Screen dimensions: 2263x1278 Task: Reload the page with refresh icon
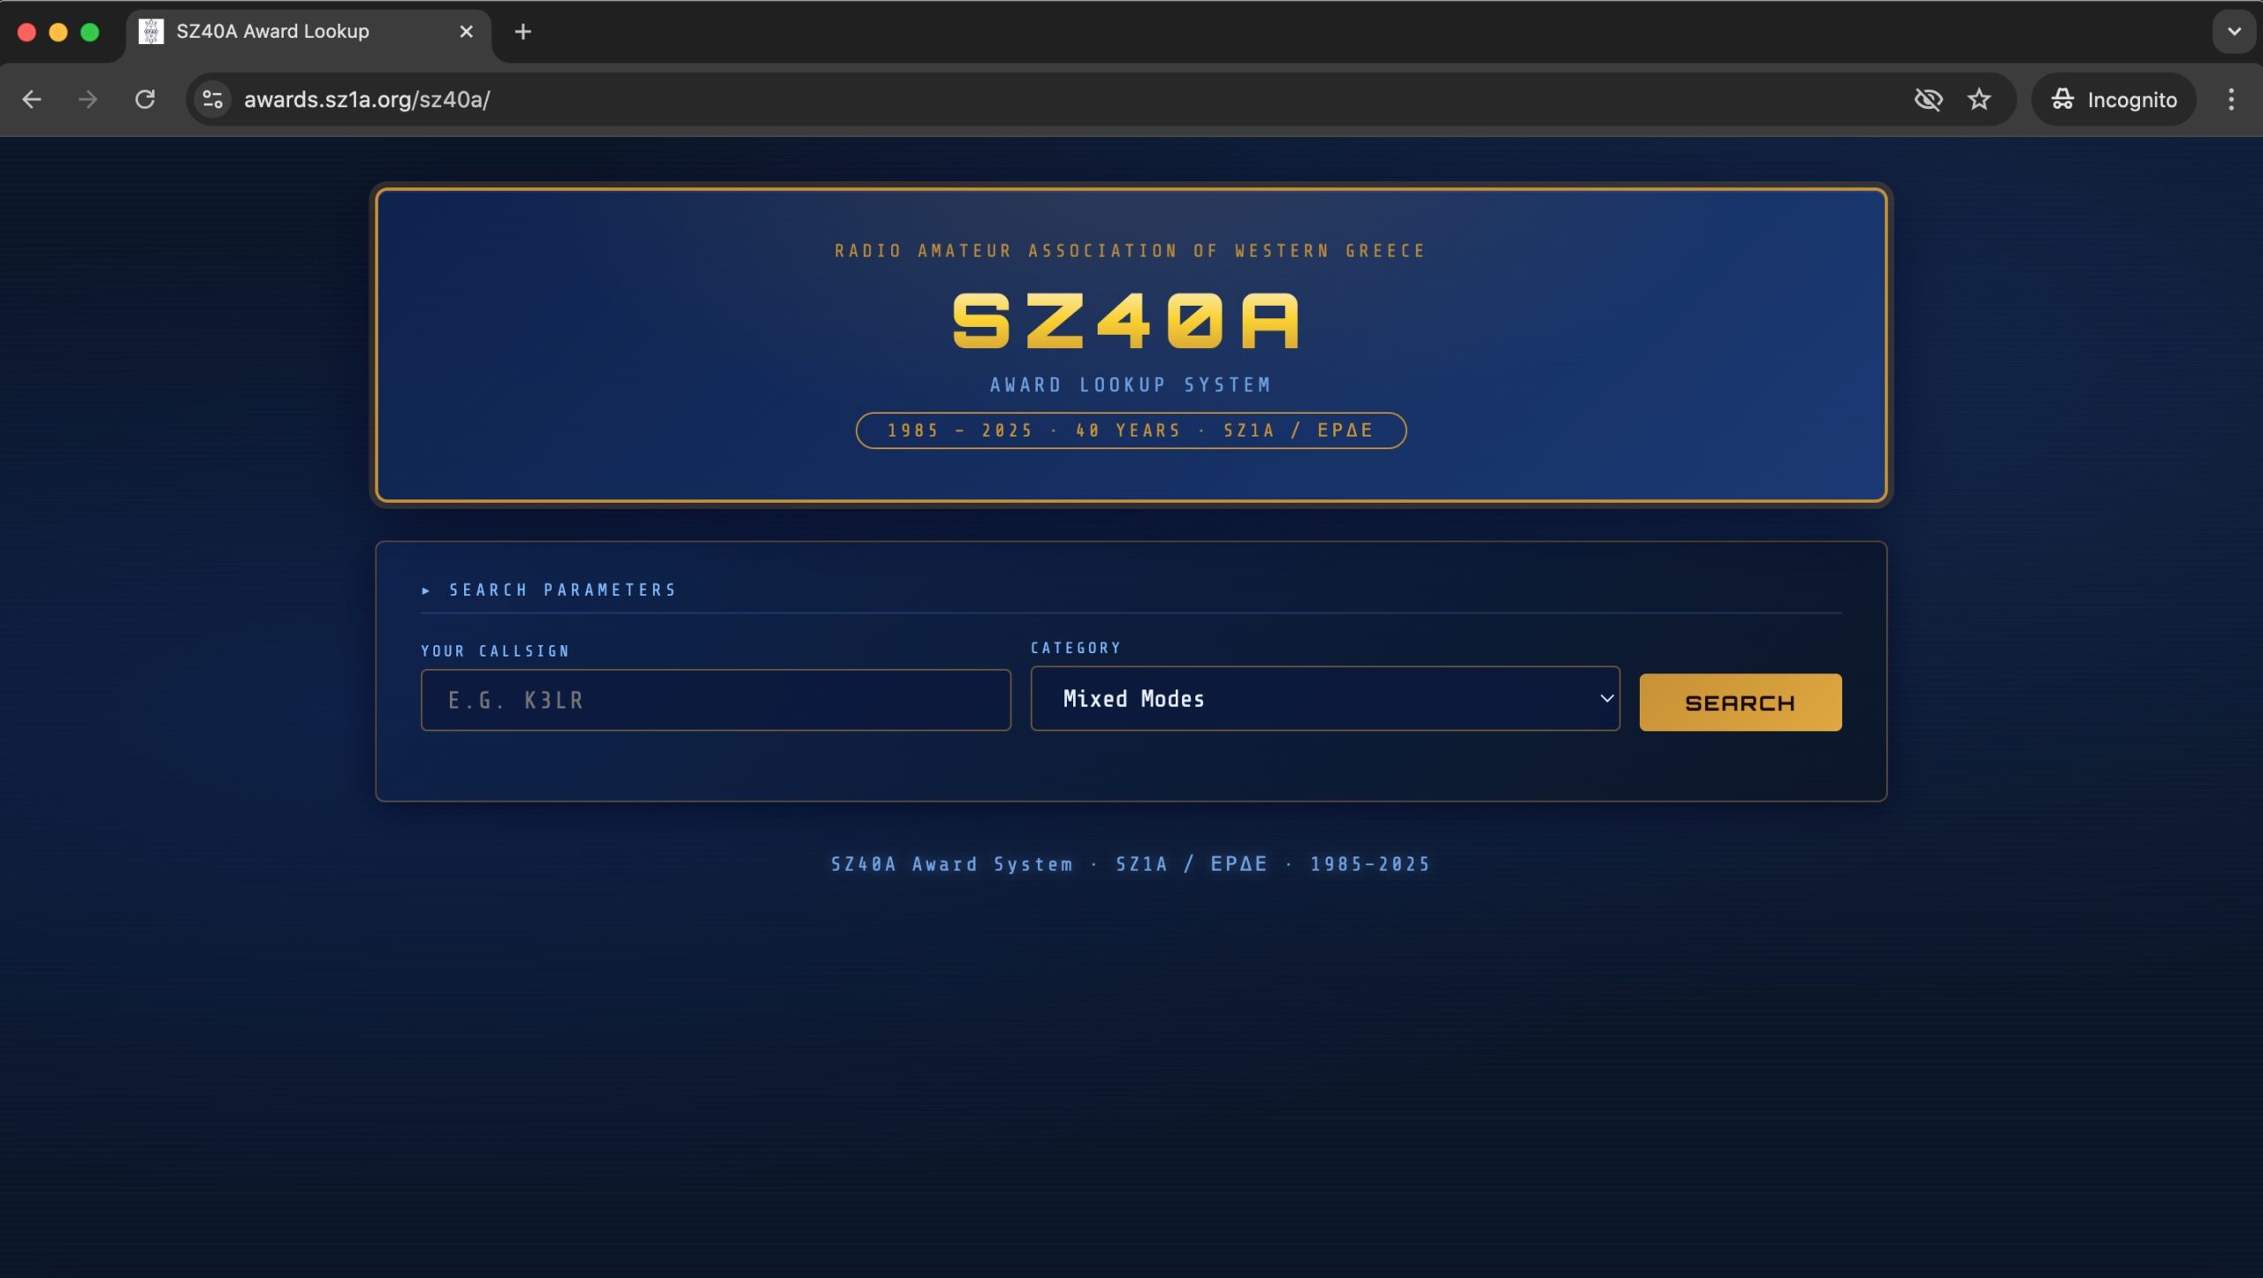(x=145, y=99)
